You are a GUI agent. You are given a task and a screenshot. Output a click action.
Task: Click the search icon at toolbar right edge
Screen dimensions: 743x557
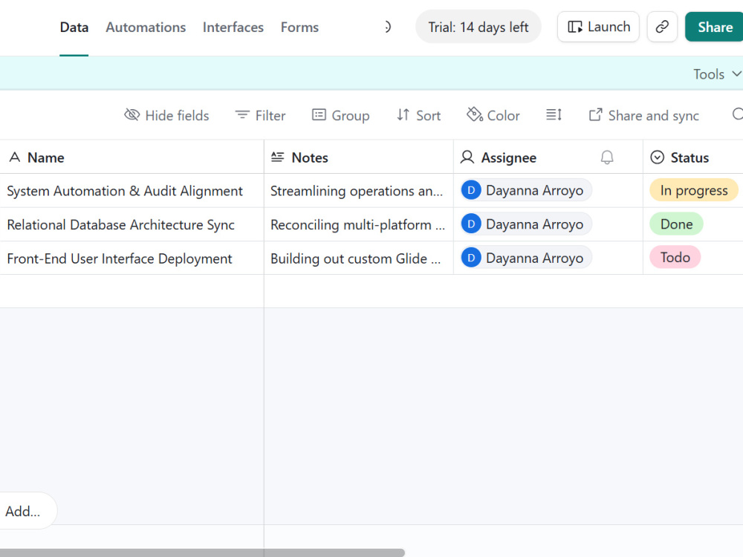pyautogui.click(x=737, y=114)
